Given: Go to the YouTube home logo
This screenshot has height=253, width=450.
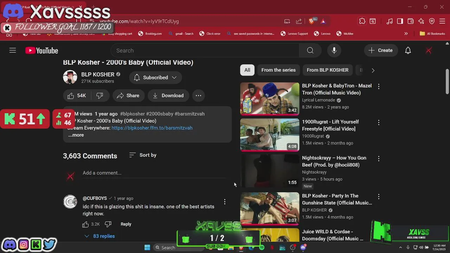Looking at the screenshot, I should coord(41,51).
